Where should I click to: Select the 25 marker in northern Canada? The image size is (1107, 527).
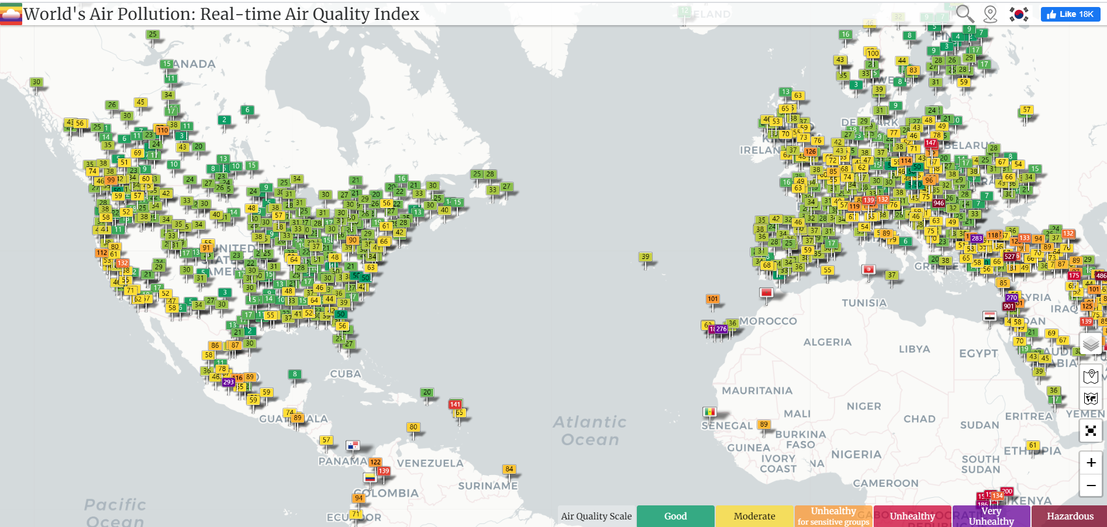[153, 34]
